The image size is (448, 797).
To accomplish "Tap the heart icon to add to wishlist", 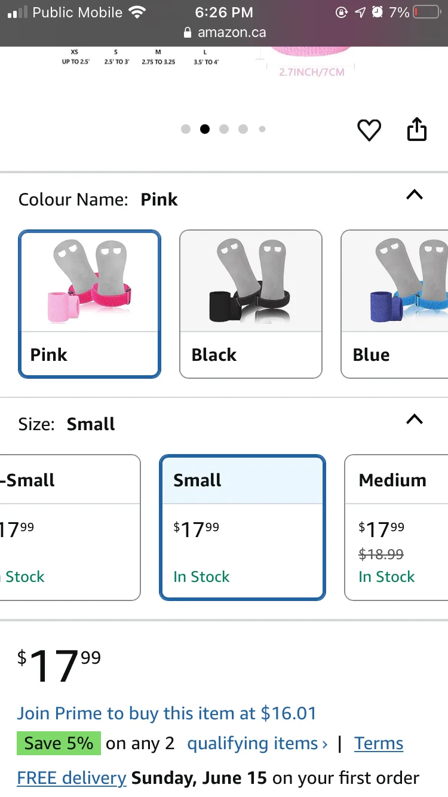I will 369,130.
